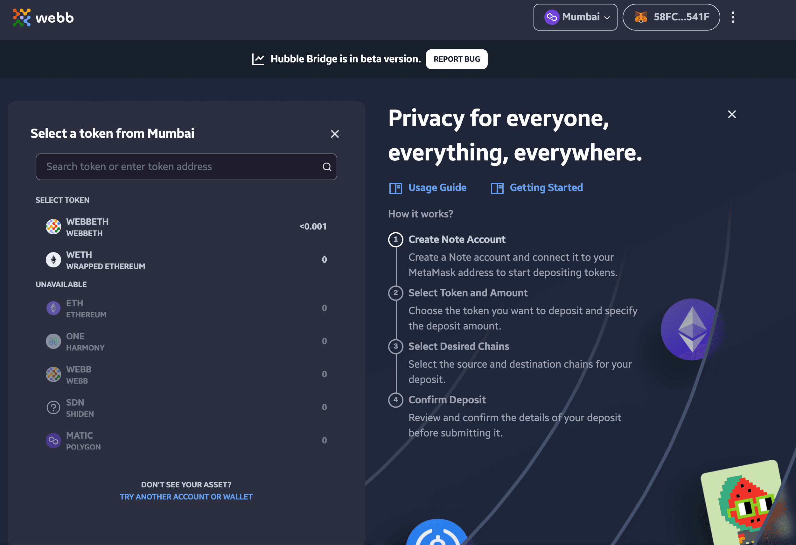
Task: Click the How it works? text
Action: (421, 214)
